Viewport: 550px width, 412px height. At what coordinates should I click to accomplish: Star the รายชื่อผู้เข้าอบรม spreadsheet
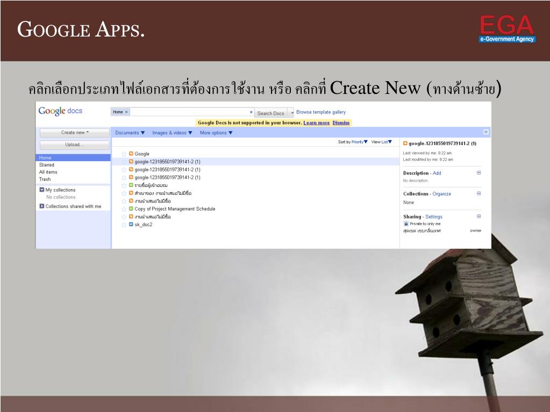click(124, 185)
